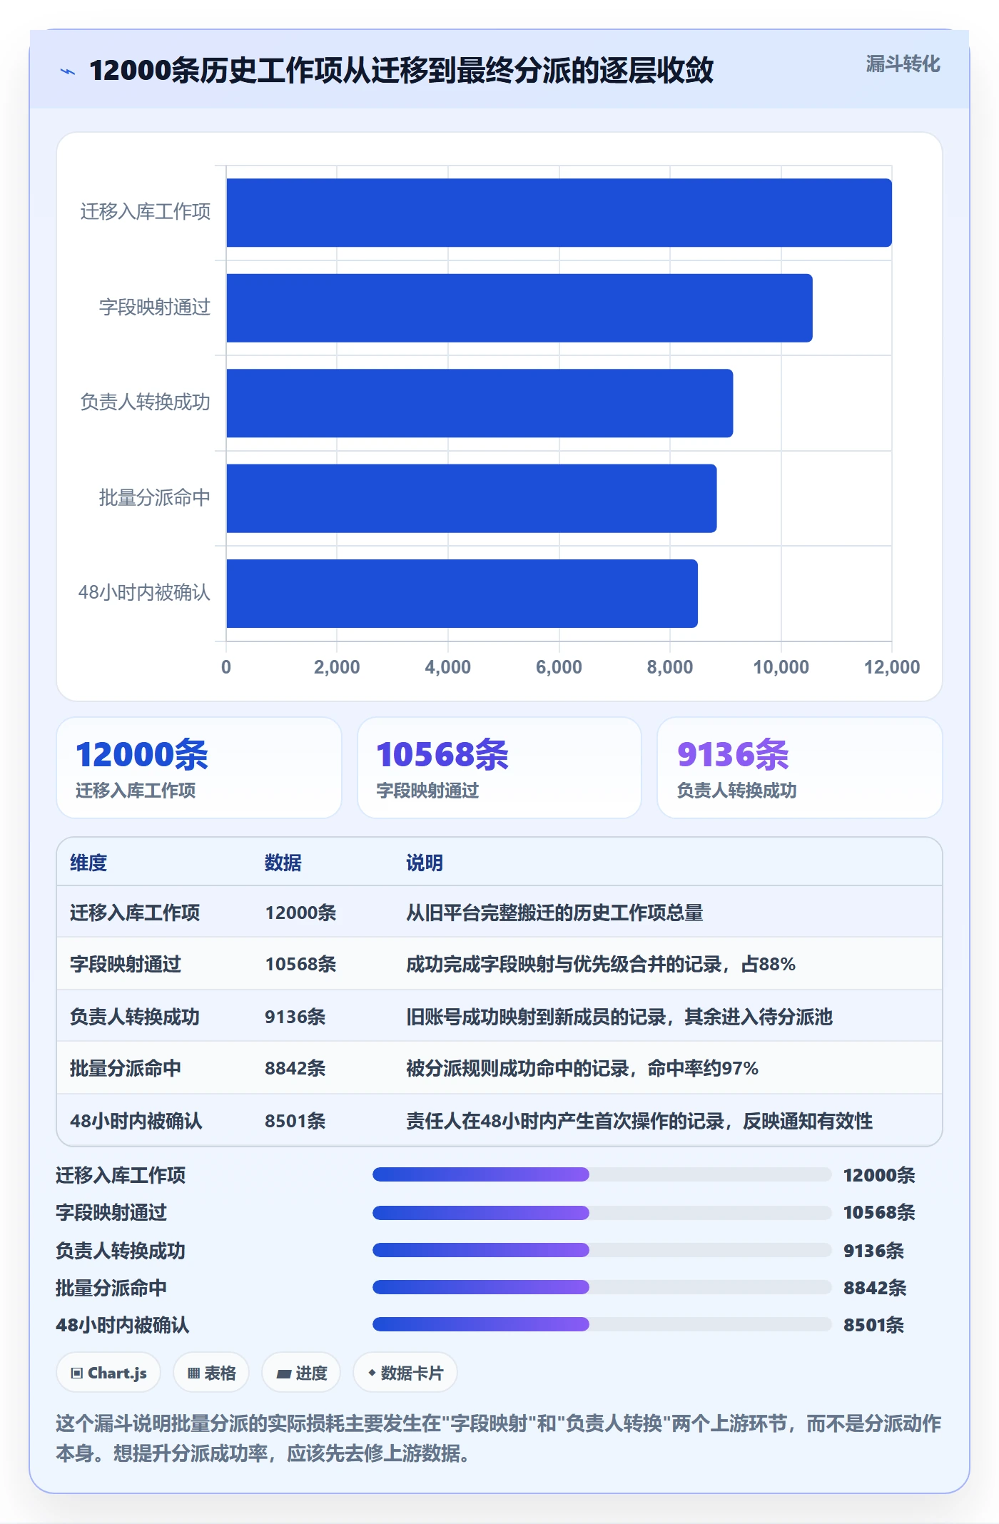Click the 负责人转换成功 progress bar
This screenshot has width=999, height=1524.
(602, 1249)
